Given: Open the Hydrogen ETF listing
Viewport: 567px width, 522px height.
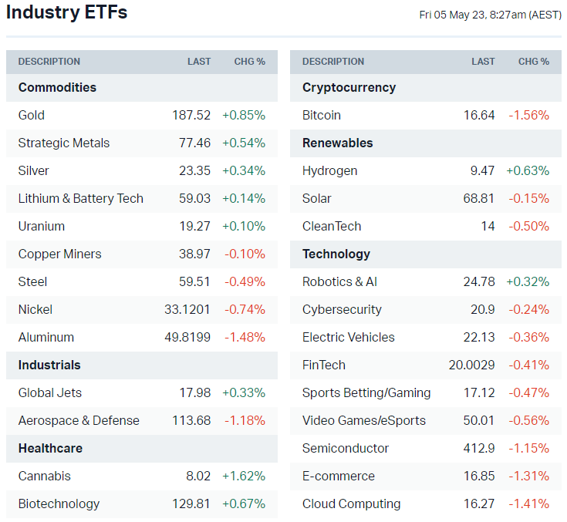Looking at the screenshot, I should click(x=330, y=170).
